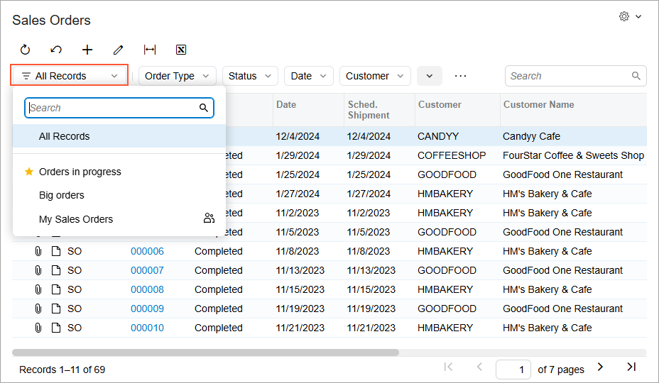The image size is (659, 383).
Task: Click the More filters ellipsis button
Action: point(461,76)
